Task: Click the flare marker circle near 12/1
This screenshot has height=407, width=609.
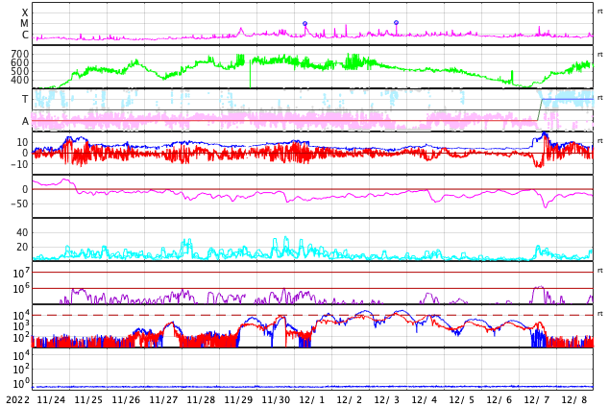Action: coord(304,24)
